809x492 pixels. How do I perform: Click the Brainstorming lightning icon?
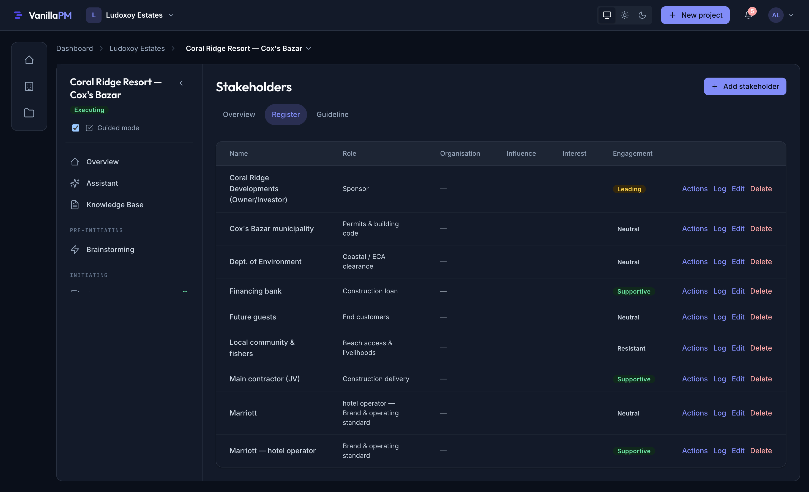75,250
